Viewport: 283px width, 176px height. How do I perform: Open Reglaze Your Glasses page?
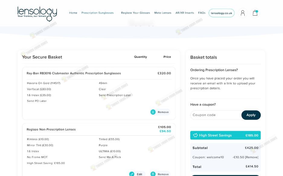[136, 13]
